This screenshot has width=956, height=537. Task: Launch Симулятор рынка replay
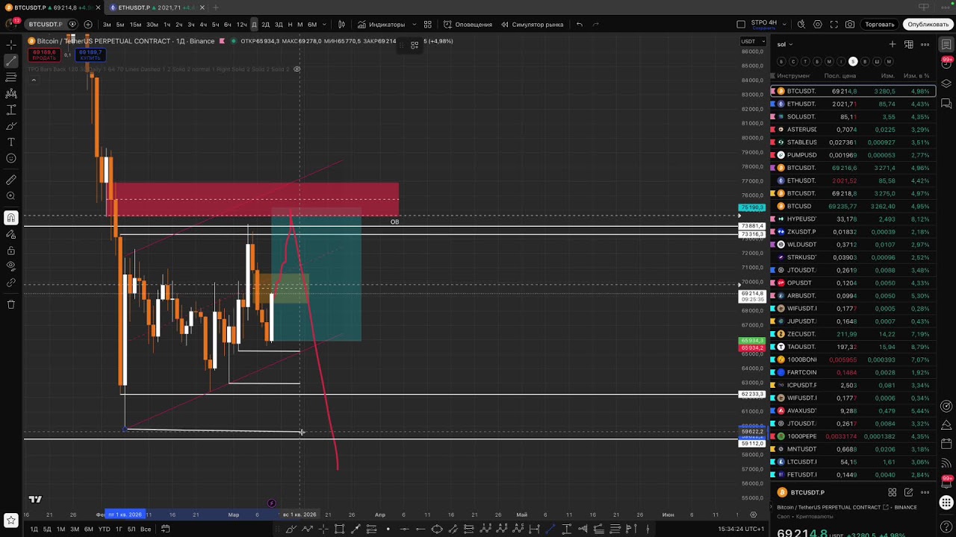tap(532, 25)
